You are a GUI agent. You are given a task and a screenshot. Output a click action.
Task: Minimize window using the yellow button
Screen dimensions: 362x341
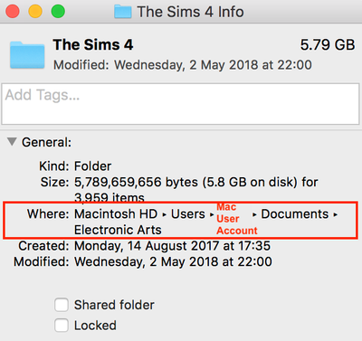[x=35, y=12]
